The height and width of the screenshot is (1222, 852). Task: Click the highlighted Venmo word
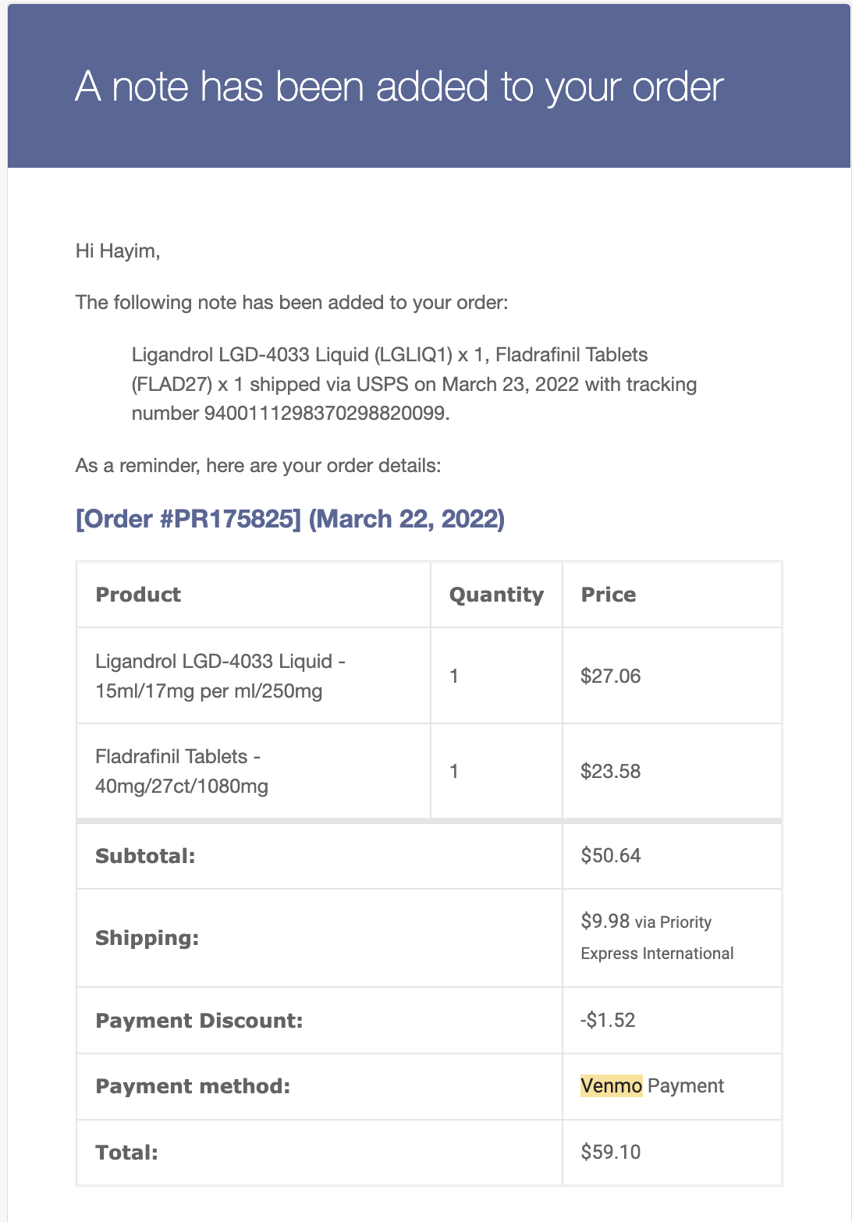tap(611, 1085)
